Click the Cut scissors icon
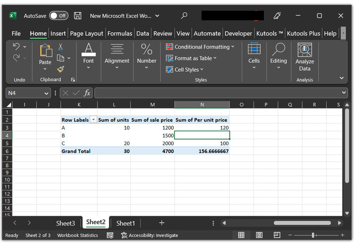This screenshot has width=354, height=243. coord(60,47)
